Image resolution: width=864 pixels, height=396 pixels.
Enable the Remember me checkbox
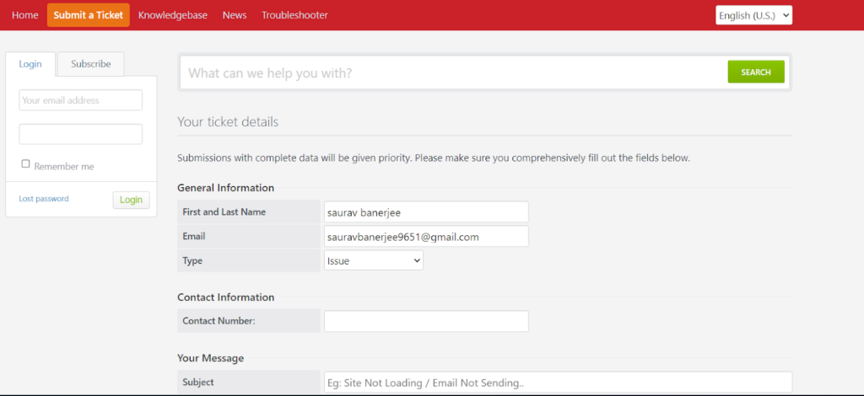pyautogui.click(x=26, y=164)
